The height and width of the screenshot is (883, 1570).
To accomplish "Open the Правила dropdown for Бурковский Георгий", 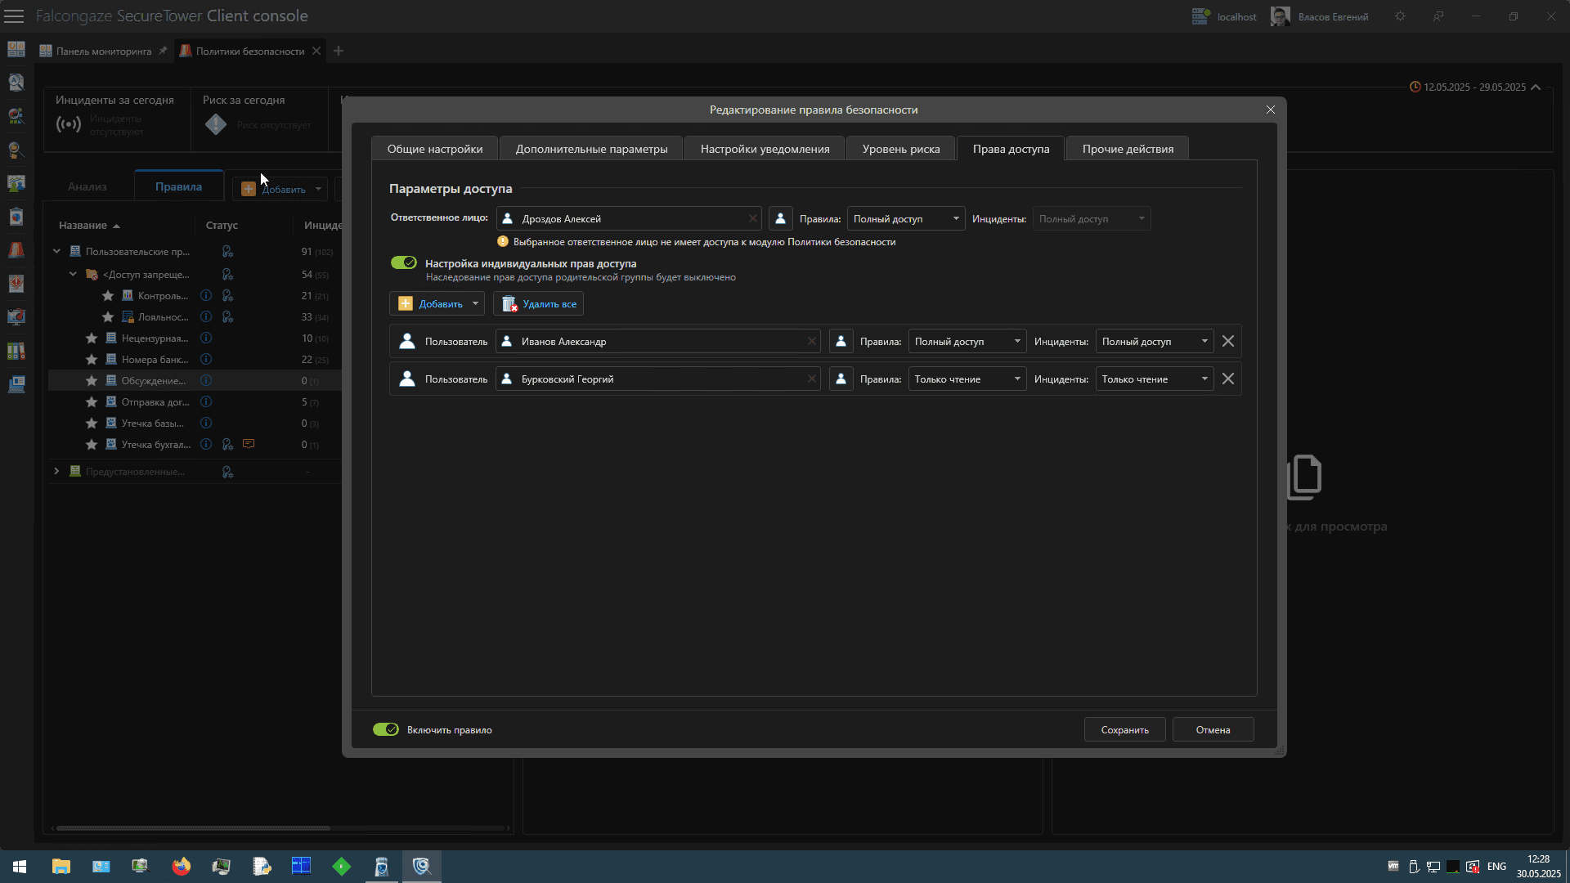I will click(967, 379).
